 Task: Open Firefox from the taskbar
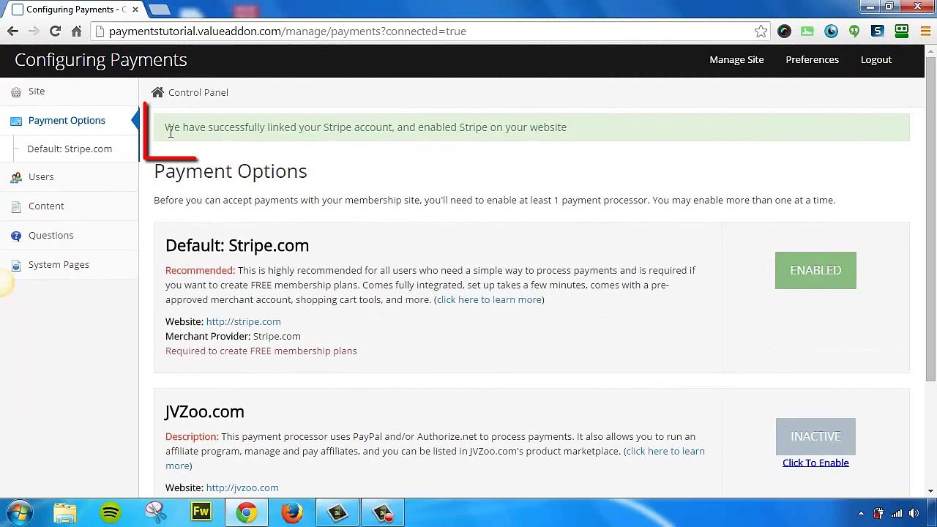point(292,512)
